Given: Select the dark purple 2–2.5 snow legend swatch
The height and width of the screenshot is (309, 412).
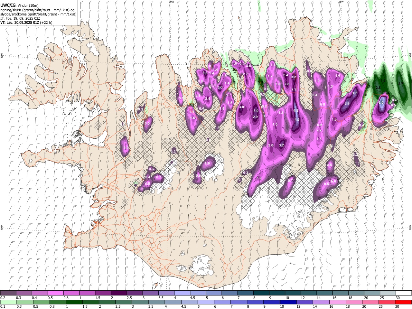Looking at the screenshot, I should pyautogui.click(x=118, y=293).
